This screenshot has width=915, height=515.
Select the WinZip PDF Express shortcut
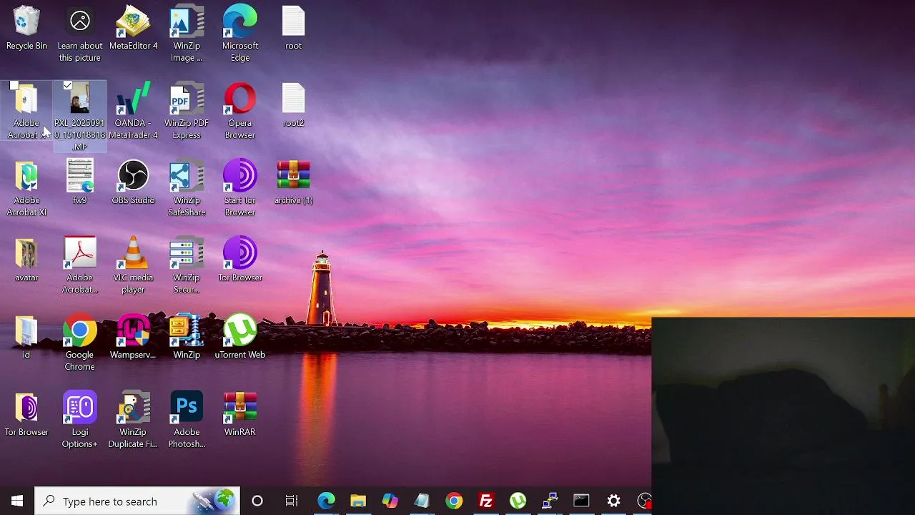click(187, 112)
